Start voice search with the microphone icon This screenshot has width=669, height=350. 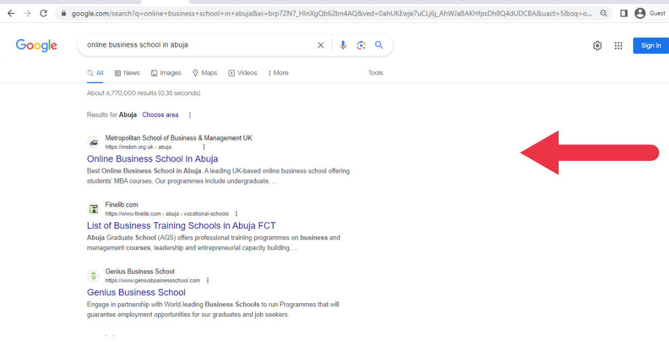click(343, 45)
